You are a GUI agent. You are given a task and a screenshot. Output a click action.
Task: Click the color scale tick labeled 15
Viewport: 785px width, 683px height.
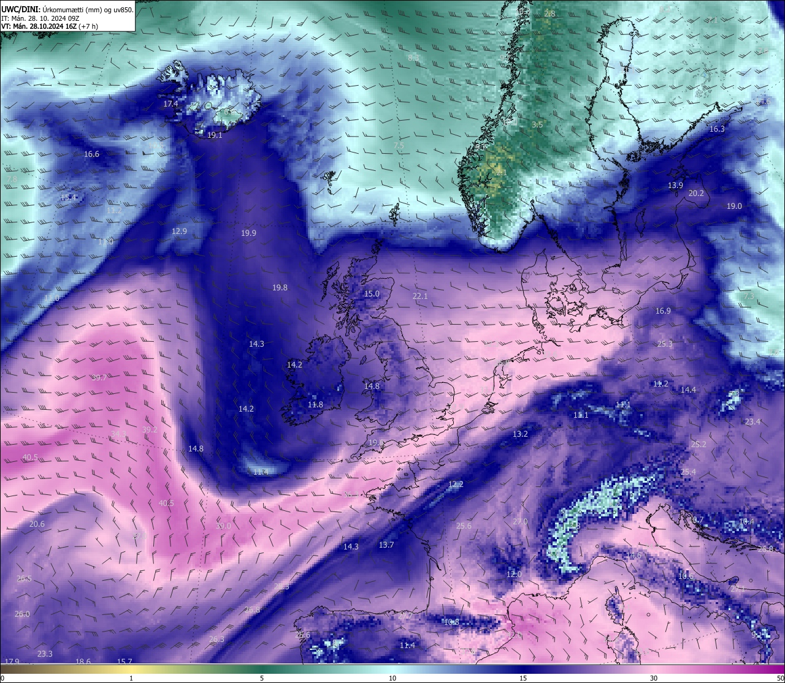[x=523, y=678]
